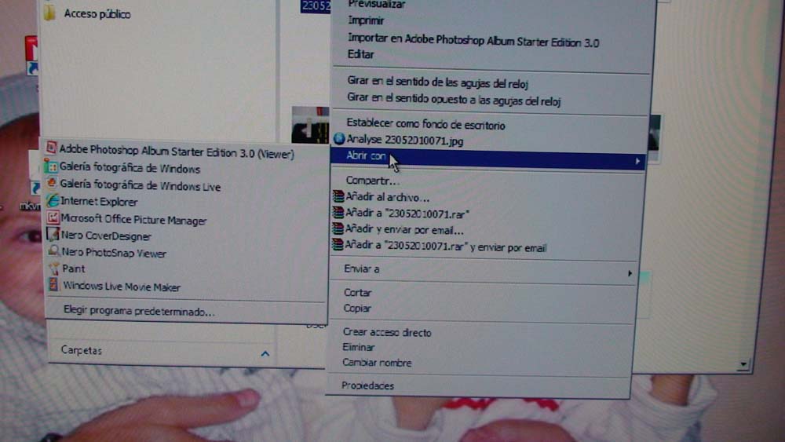
Task: Collapse the Carpetas pane chevron
Action: [265, 354]
